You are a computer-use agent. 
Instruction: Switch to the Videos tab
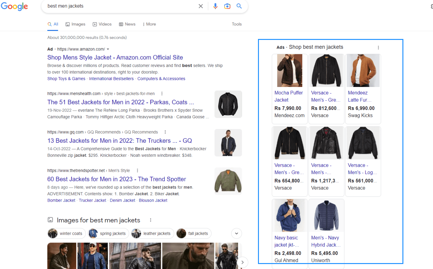point(102,24)
